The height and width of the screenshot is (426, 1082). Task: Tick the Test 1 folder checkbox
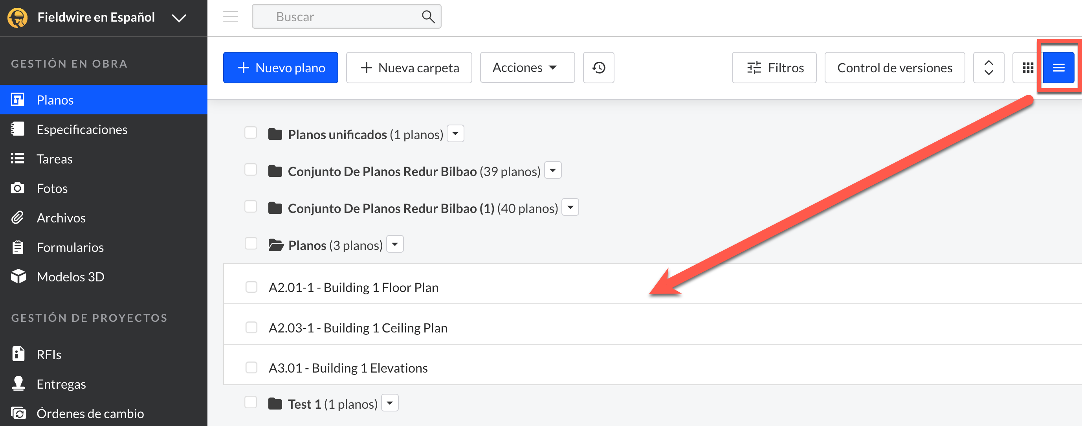point(251,402)
